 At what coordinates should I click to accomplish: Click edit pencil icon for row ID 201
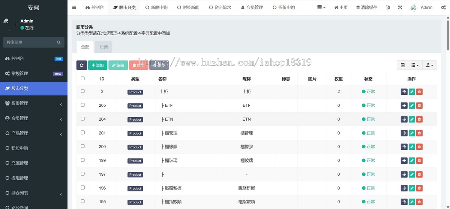tap(412, 133)
